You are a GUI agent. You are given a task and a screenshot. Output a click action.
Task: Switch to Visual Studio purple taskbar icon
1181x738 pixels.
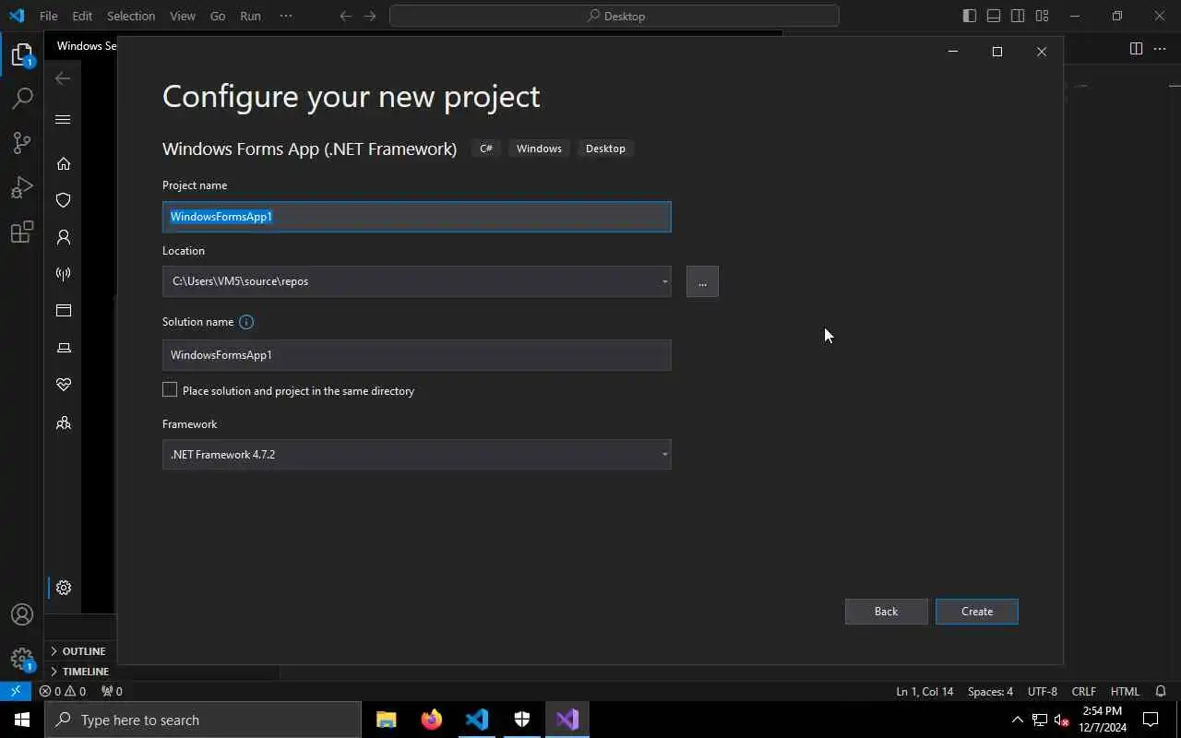(567, 720)
